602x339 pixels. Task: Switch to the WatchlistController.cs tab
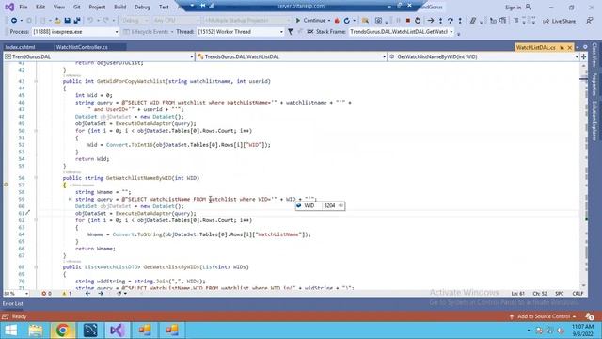coord(82,47)
